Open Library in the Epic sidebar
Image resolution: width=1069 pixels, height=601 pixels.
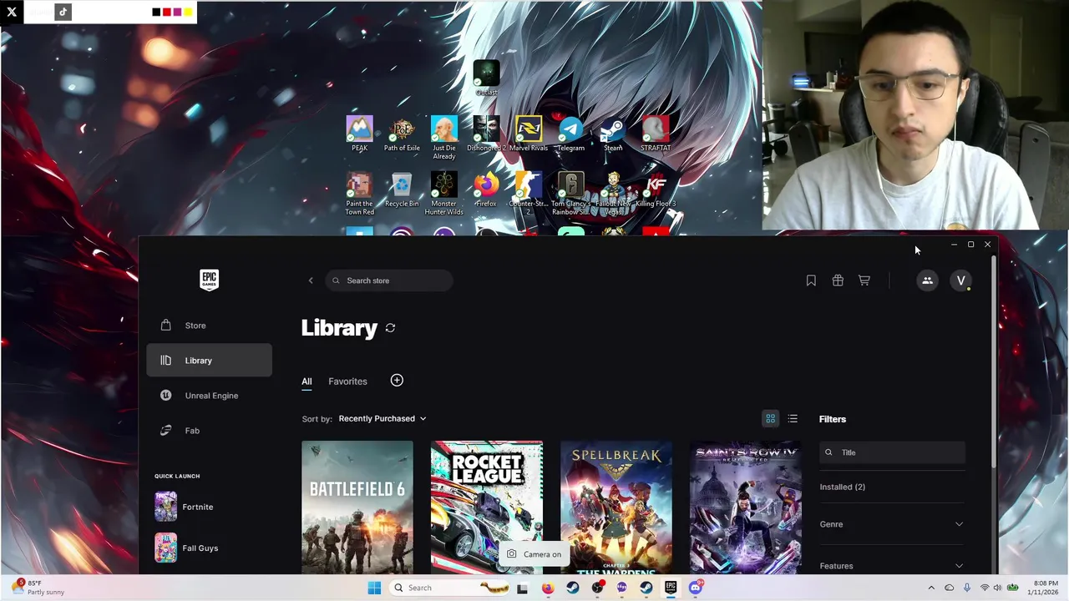click(209, 361)
